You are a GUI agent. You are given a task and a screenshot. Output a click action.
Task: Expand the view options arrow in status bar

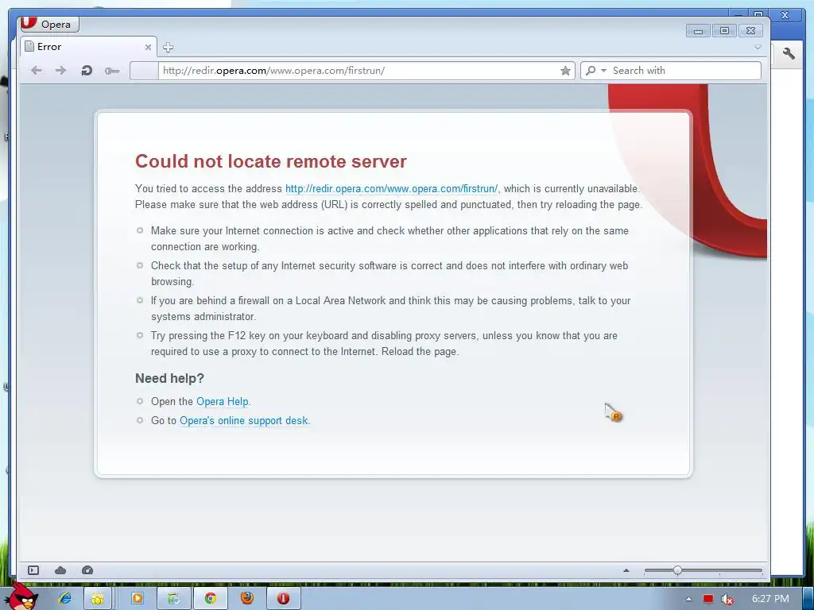626,570
